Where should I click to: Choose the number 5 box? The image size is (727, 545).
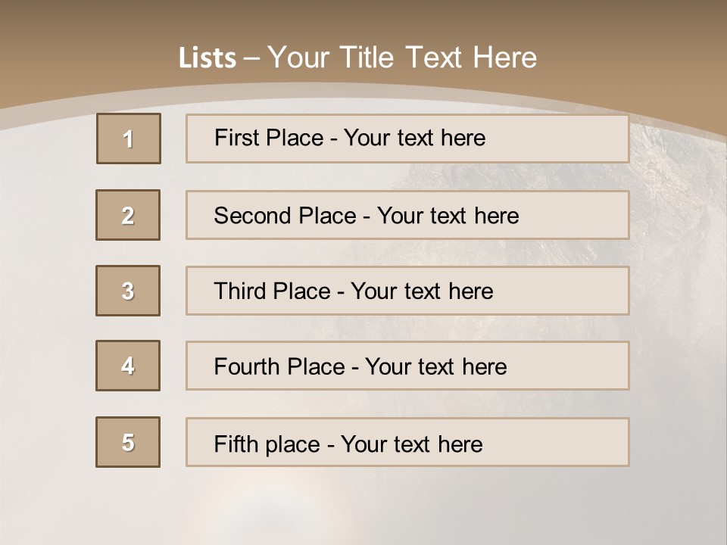(x=128, y=442)
